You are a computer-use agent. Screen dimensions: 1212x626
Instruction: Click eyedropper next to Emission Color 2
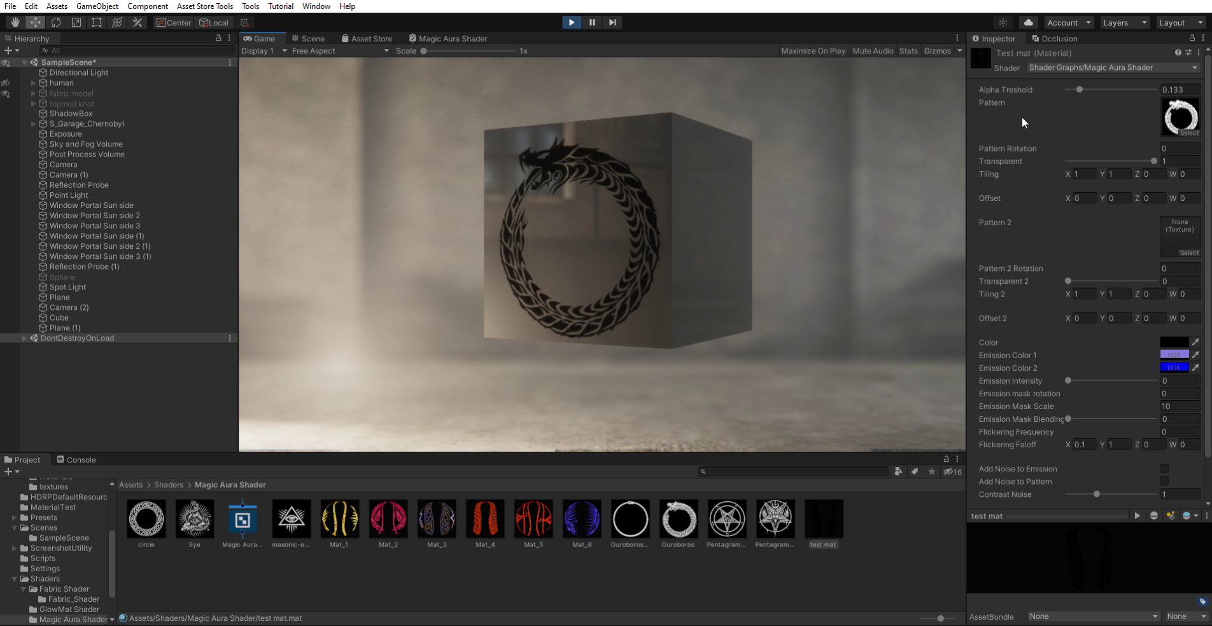point(1195,368)
